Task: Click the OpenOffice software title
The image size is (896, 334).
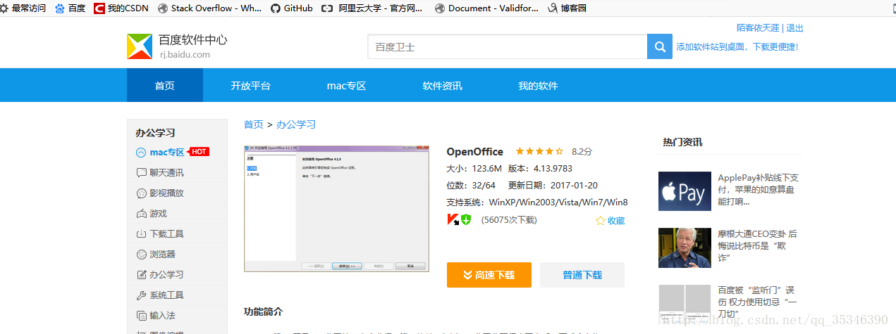Action: (x=475, y=151)
